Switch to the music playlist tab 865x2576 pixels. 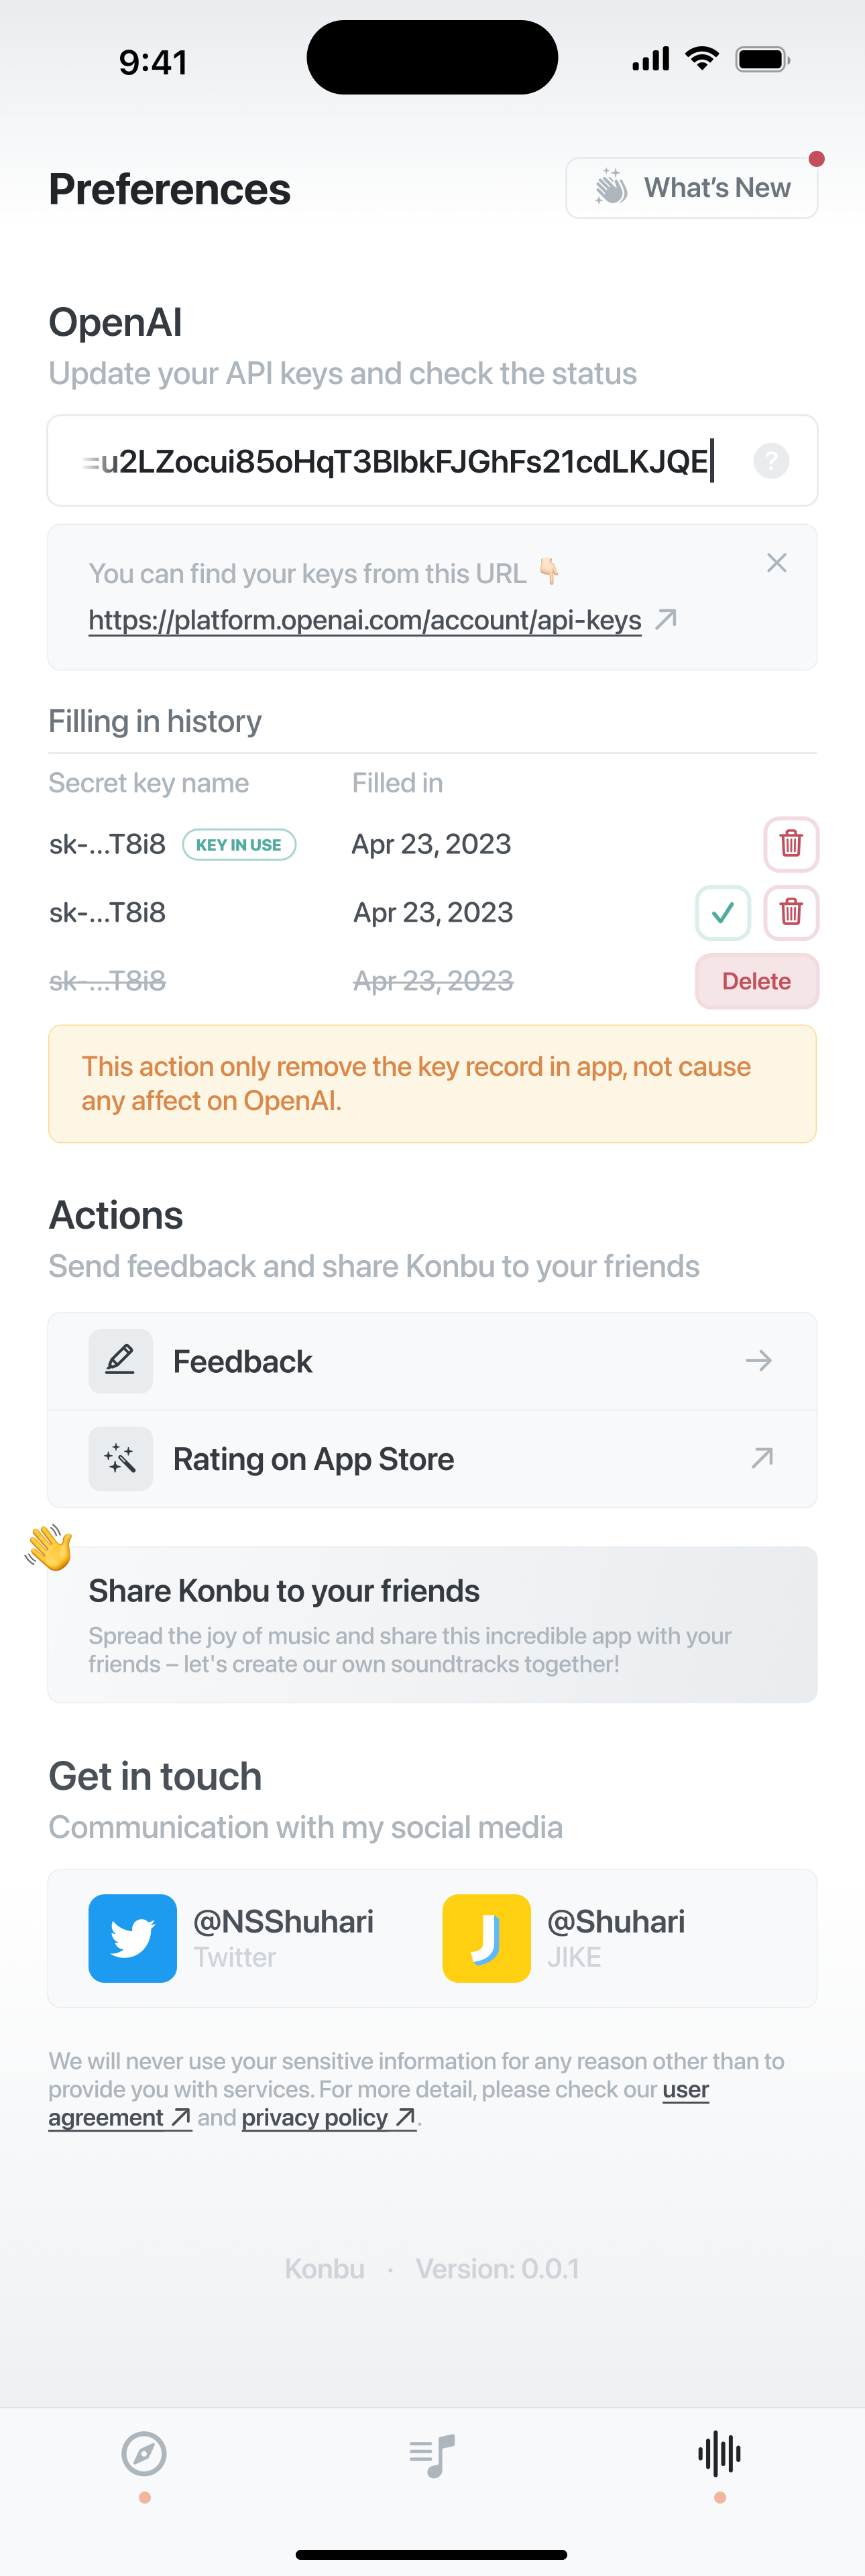(x=432, y=2455)
